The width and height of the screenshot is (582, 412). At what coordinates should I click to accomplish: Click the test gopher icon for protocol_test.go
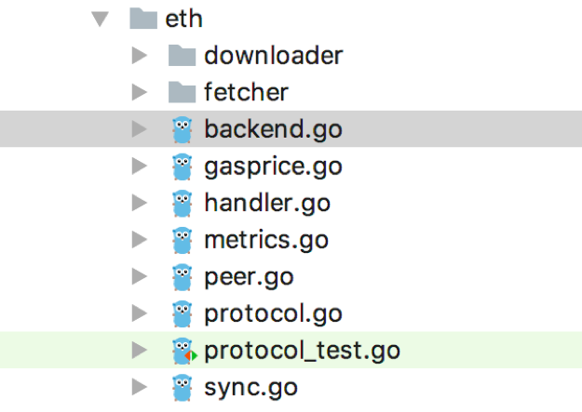(x=184, y=351)
